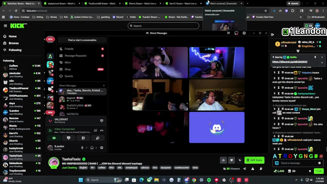The width and height of the screenshot is (327, 184).
Task: Click Discord pinned flag icon in title bar
Action: click(x=229, y=33)
